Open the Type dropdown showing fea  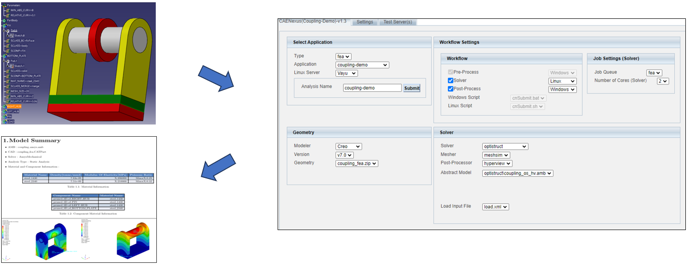coord(343,56)
